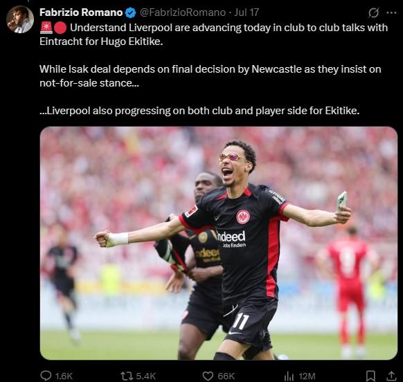Open the Grok explain icon beside the date
The image size is (403, 382).
(373, 12)
